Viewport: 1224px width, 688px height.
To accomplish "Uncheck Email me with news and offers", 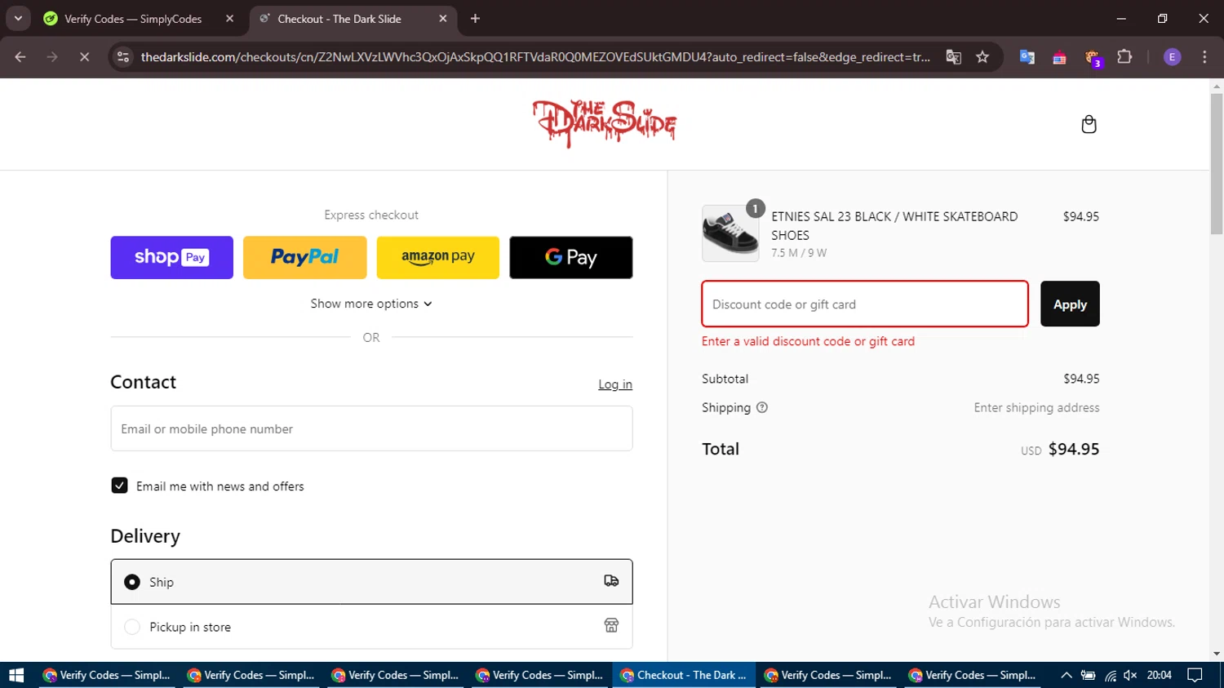I will (x=119, y=486).
